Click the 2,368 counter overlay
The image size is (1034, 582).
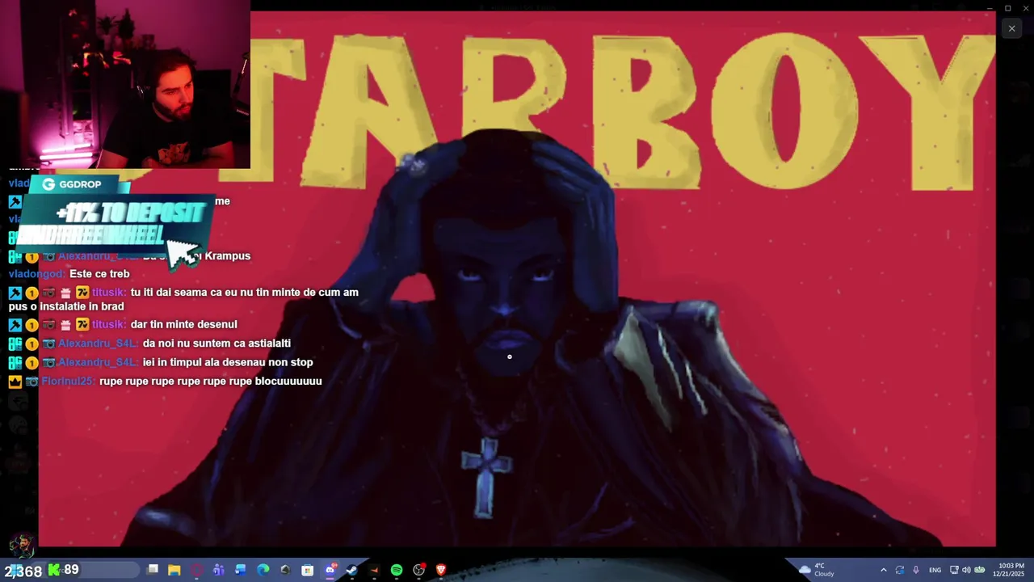[x=22, y=571]
